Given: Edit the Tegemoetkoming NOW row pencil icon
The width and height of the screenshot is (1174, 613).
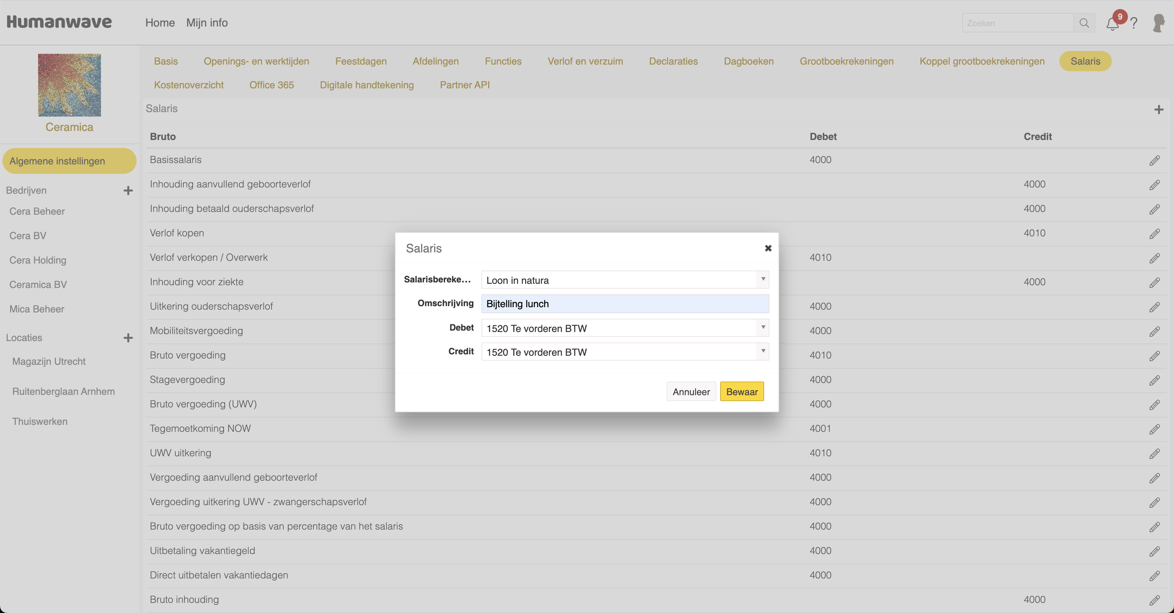Looking at the screenshot, I should click(1154, 429).
